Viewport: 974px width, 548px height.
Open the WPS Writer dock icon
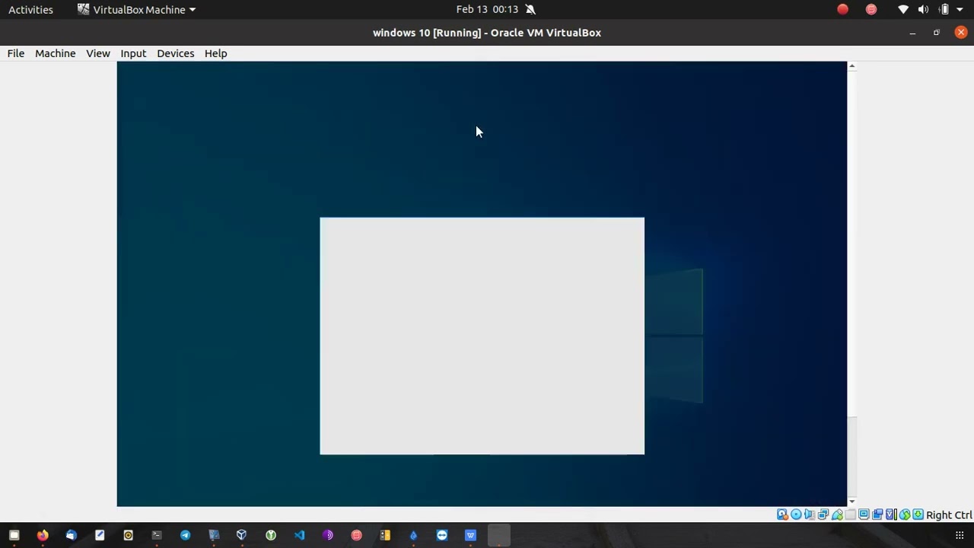470,535
